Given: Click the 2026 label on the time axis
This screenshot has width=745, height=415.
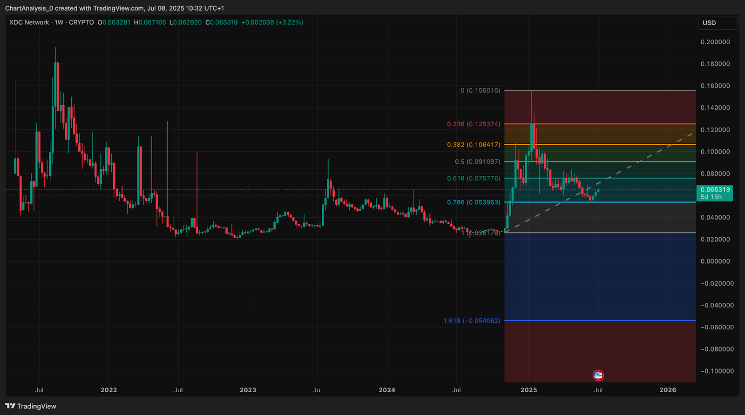Looking at the screenshot, I should (668, 390).
